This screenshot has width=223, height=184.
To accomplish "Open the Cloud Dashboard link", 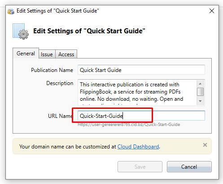I will coord(138,147).
